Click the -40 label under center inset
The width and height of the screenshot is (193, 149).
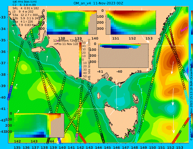point(119,71)
